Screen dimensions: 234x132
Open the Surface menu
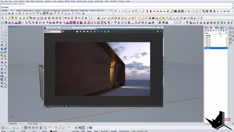(x=21, y=1)
